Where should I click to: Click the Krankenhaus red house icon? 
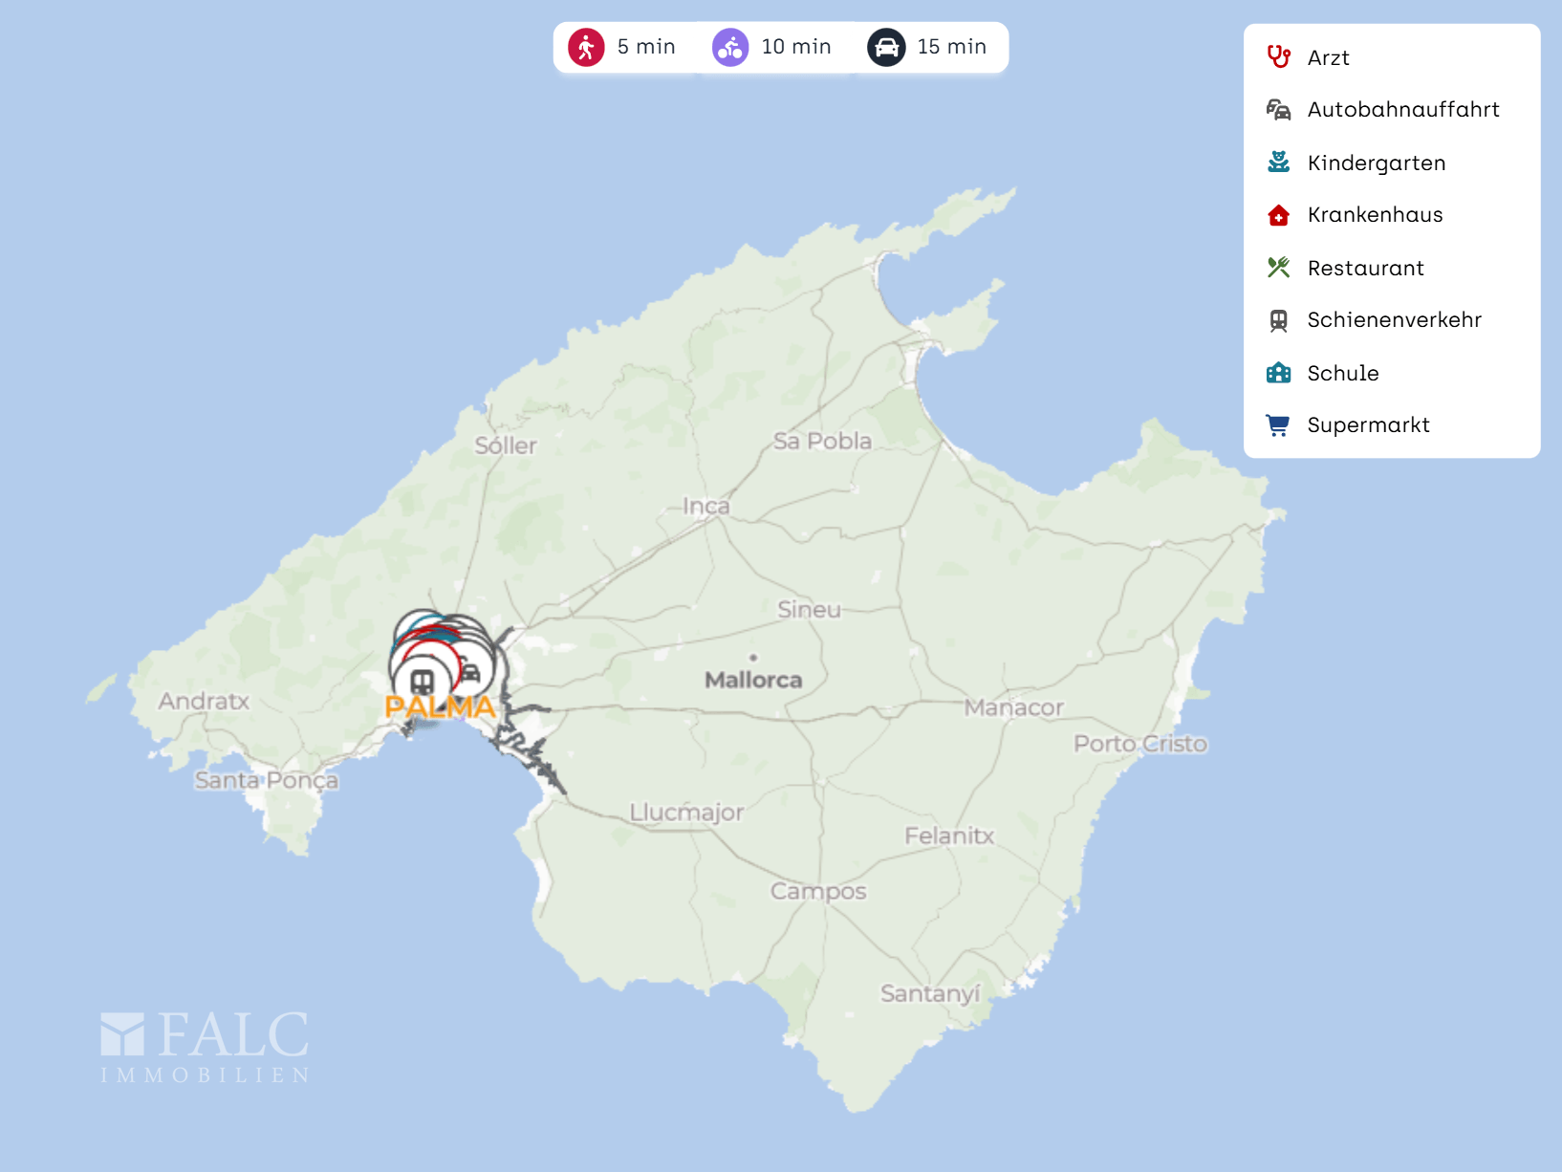(x=1278, y=215)
